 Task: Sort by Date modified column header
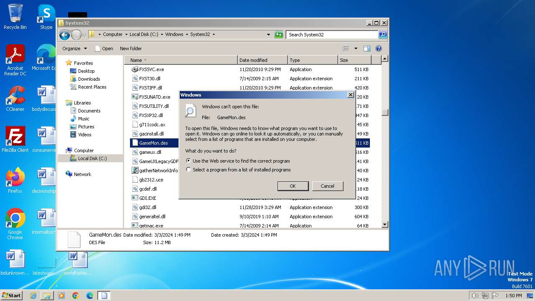click(x=262, y=60)
